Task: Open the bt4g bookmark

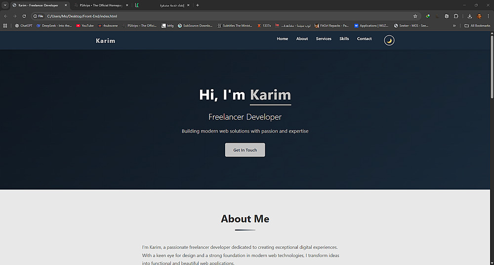Action: 167,26
